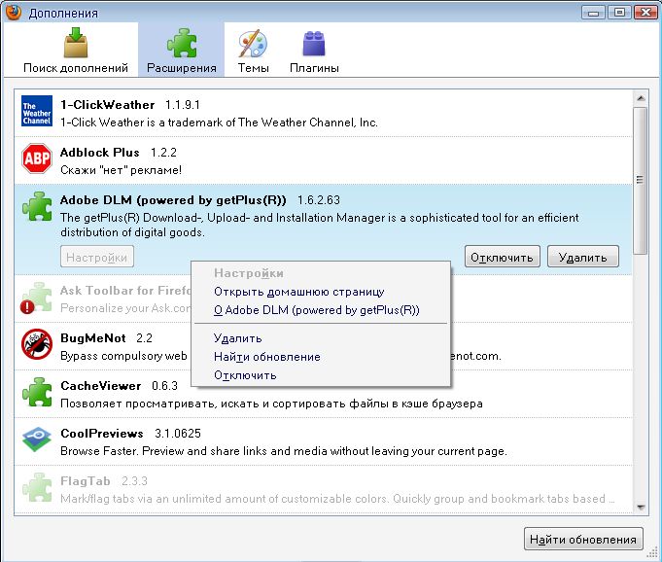
Task: Click the scrollbar up arrow
Action: (x=641, y=98)
